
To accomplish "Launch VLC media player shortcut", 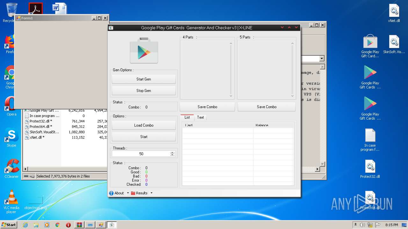I will coord(11,202).
